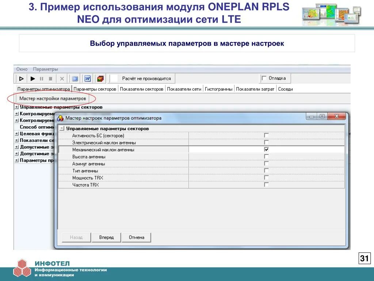374x281 pixels.
Task: Click the Отмена button
Action: pyautogui.click(x=137, y=237)
